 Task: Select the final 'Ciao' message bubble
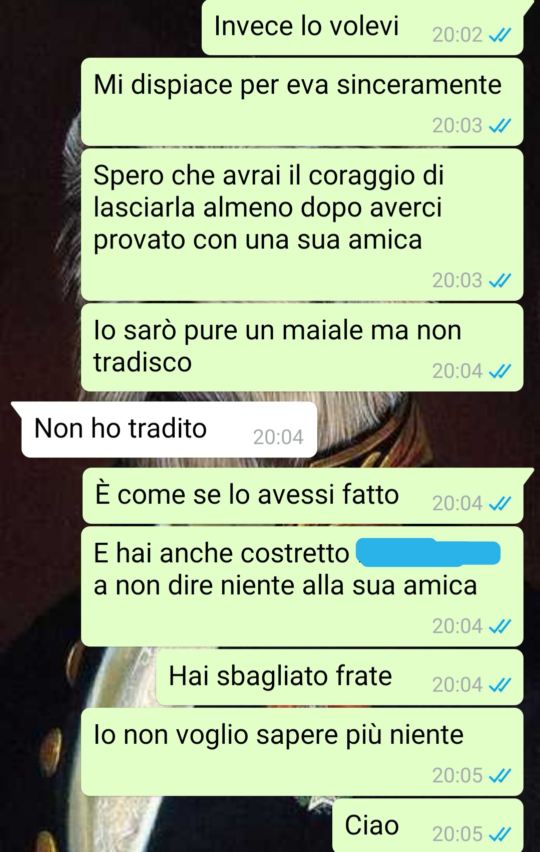428,825
